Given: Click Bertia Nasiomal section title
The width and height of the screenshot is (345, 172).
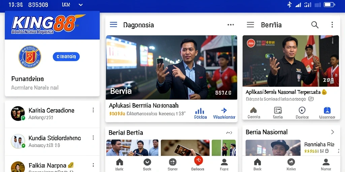Looking at the screenshot, I should (266, 132).
